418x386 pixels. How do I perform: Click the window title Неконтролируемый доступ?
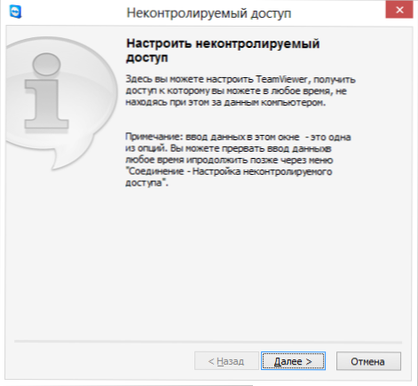pos(209,13)
